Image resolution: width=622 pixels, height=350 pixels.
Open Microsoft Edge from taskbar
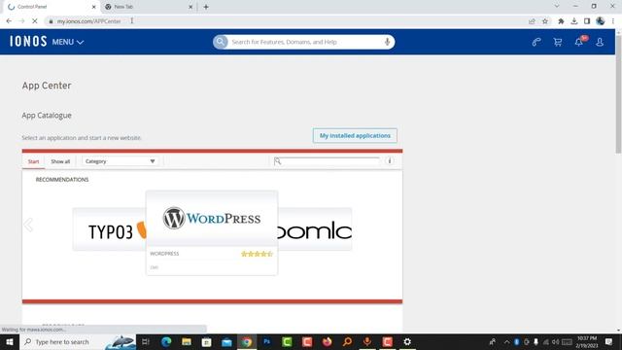(x=166, y=341)
